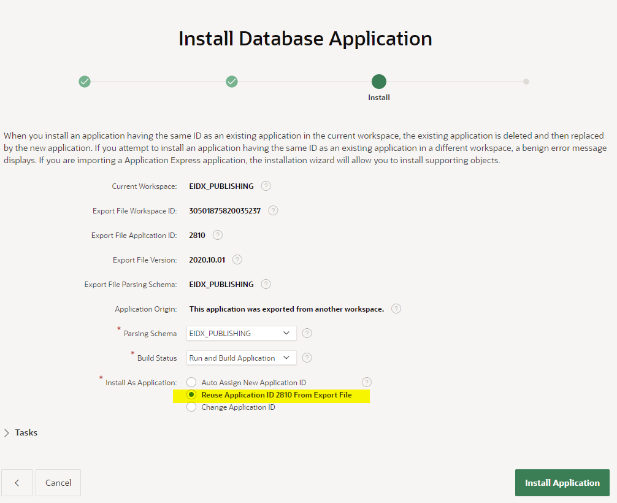617x503 pixels.
Task: Go to first completed wizard step
Action: coord(85,81)
